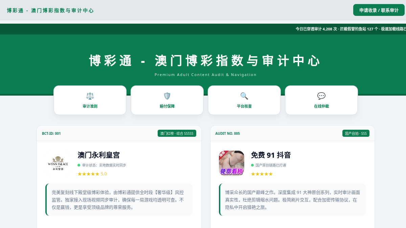
Task: Click the scrolling ticker 今日已穿透审计 4,208 次
Action: click(x=351, y=29)
